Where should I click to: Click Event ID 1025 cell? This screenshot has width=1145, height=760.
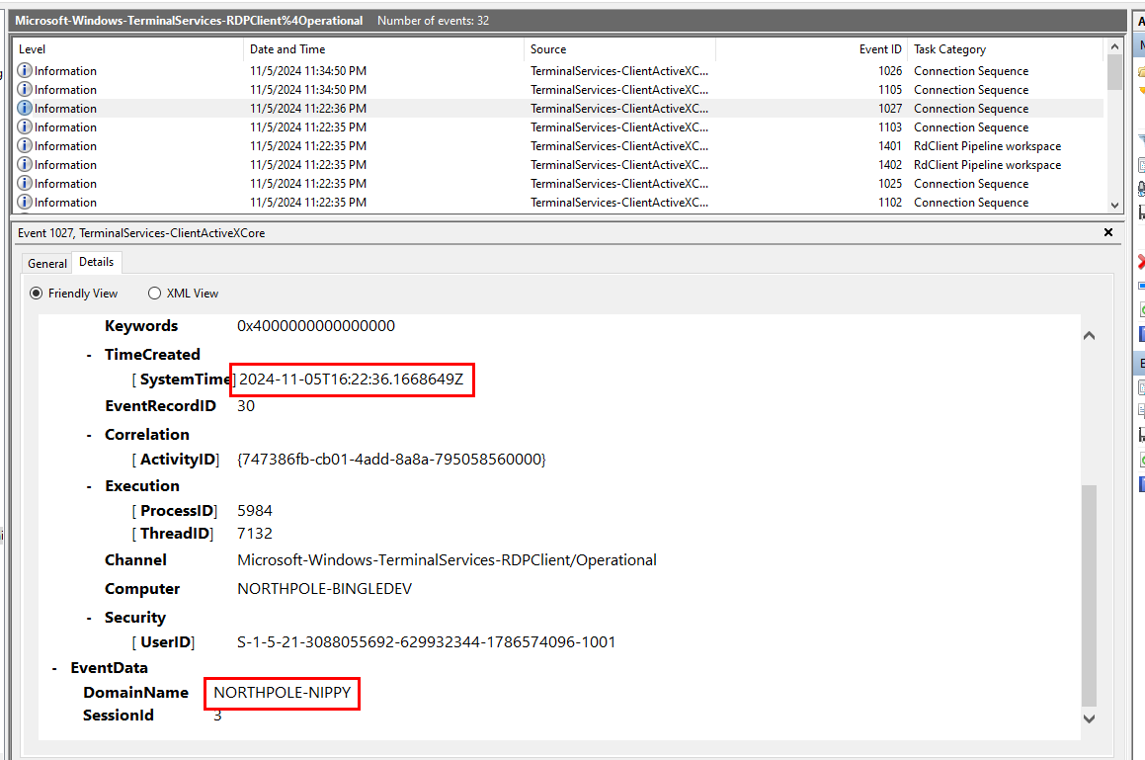tap(889, 184)
